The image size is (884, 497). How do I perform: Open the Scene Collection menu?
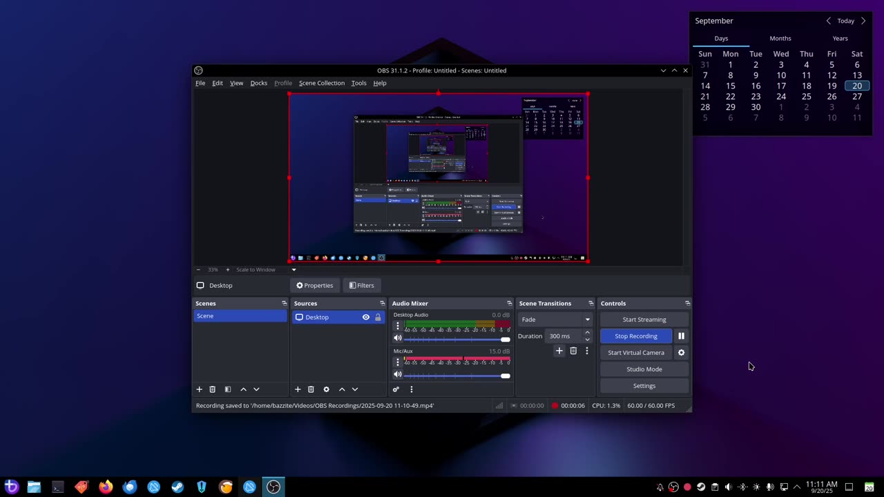[321, 83]
